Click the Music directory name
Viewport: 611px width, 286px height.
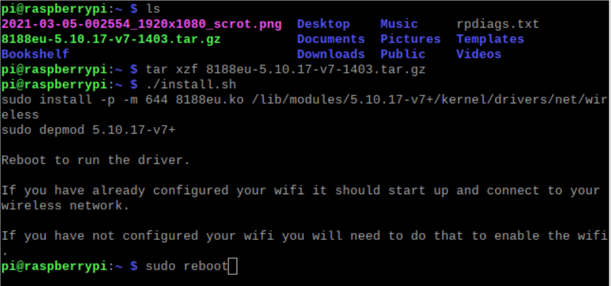point(399,25)
